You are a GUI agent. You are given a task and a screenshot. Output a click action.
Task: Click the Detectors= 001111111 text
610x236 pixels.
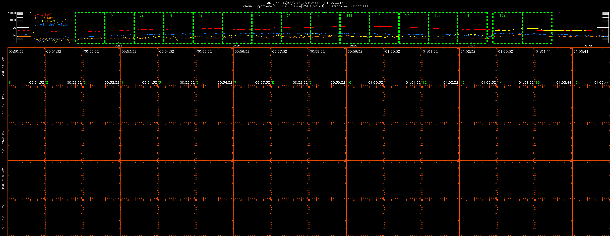point(349,6)
